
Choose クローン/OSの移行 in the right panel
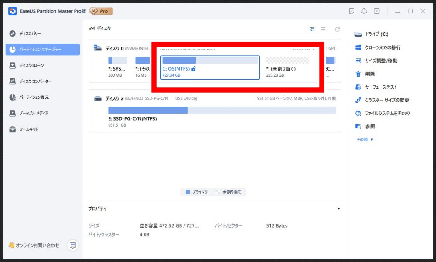383,47
